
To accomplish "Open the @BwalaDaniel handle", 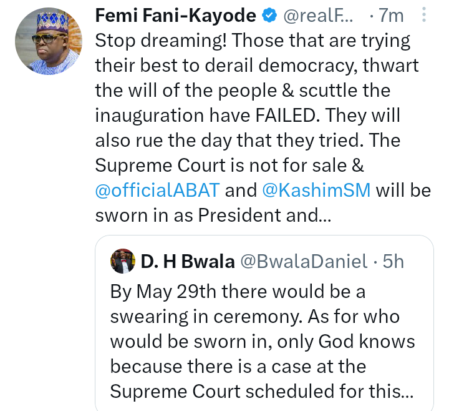I will coord(304,262).
